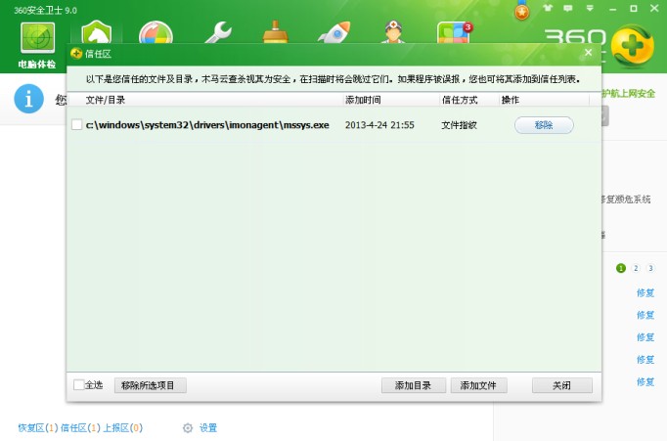The width and height of the screenshot is (667, 441).
Task: Open the 恢复区 link
Action: tap(37, 428)
